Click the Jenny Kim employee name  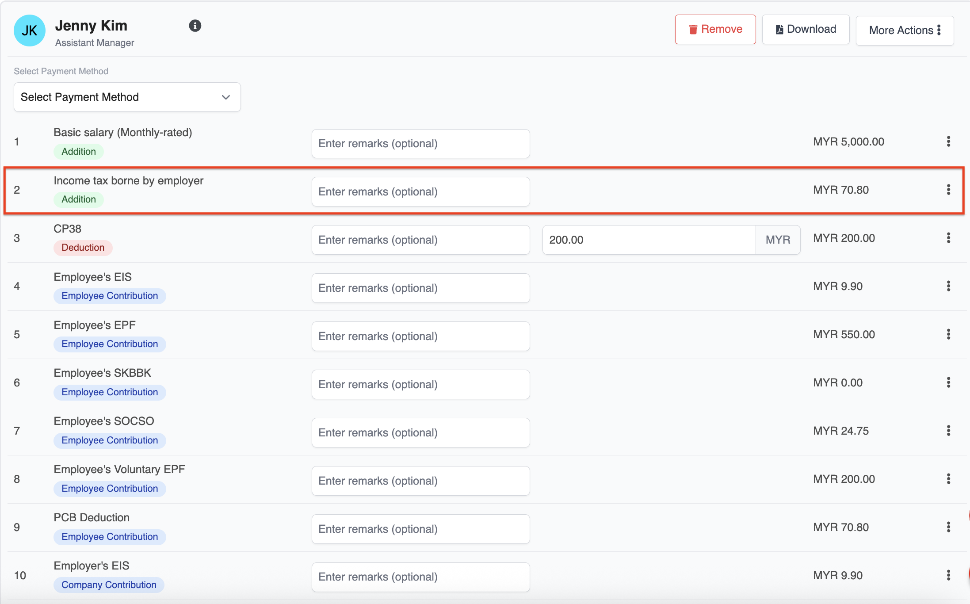point(91,26)
